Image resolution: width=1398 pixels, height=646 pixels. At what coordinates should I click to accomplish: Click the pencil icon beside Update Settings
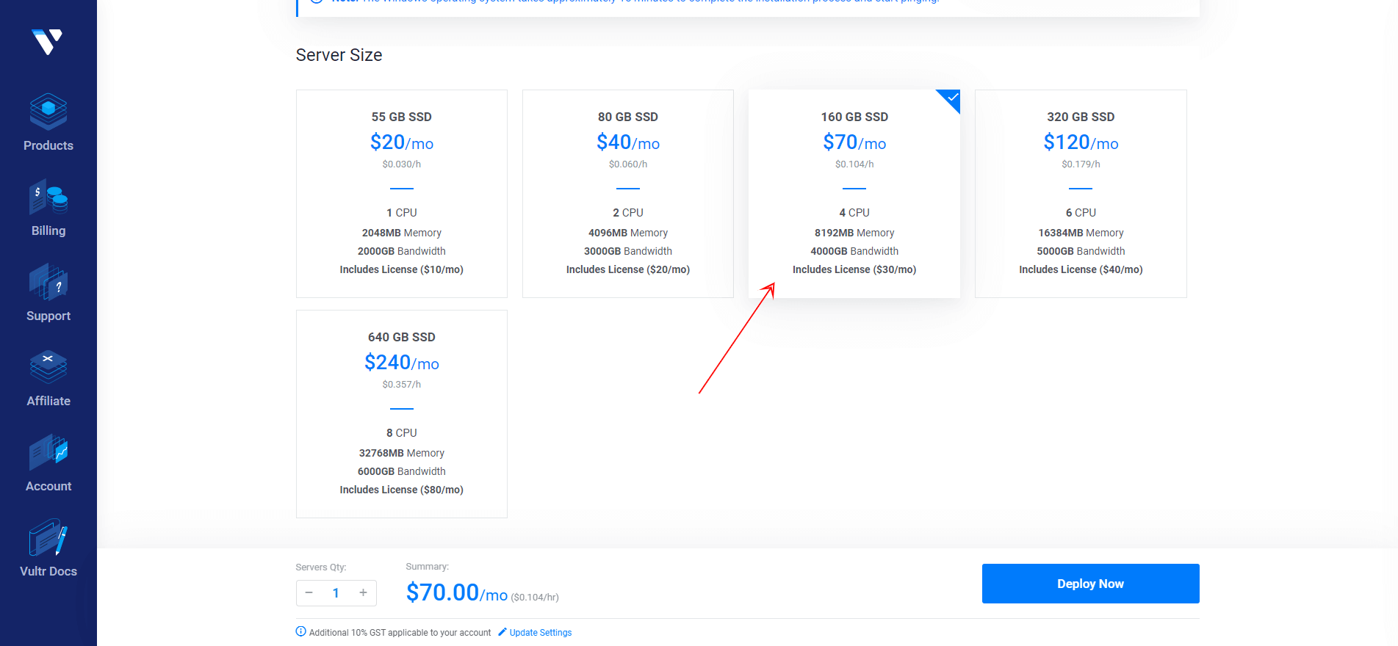click(502, 632)
